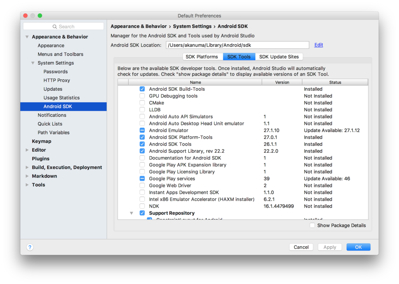Uncheck Android Support Library rev 22.2
The width and height of the screenshot is (399, 284).
[x=142, y=151]
